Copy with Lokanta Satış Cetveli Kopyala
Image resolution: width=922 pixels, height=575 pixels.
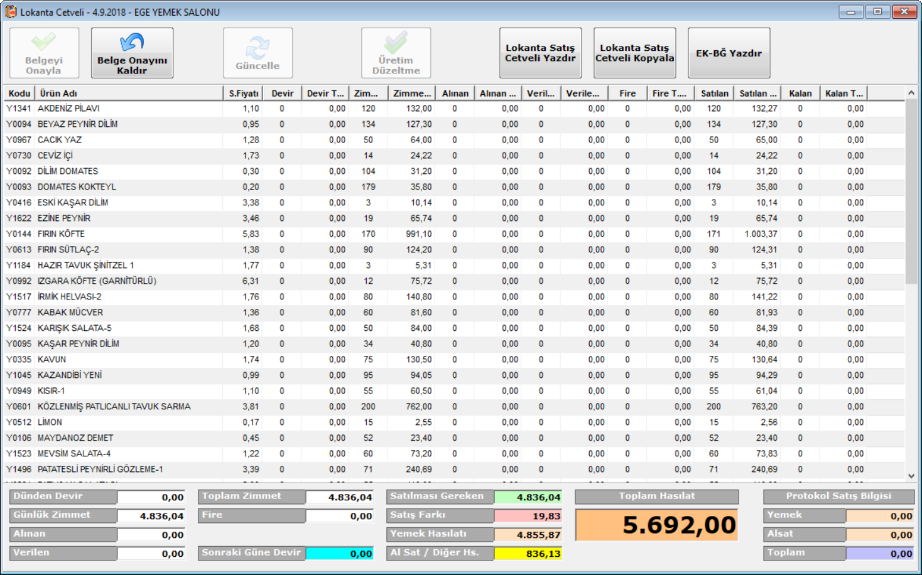click(634, 53)
